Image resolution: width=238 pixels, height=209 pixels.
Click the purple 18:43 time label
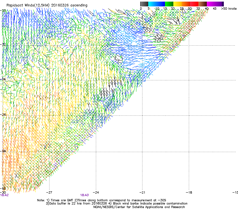(x=84, y=195)
